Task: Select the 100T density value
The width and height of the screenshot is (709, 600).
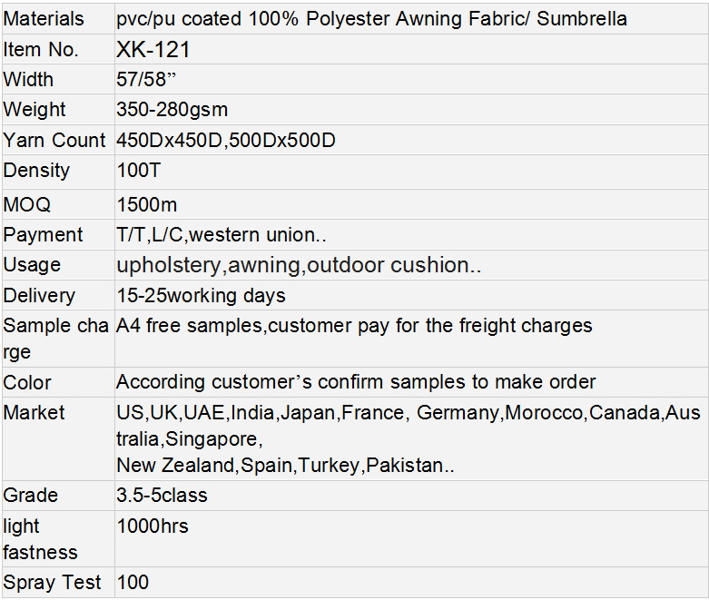Action: 139,171
